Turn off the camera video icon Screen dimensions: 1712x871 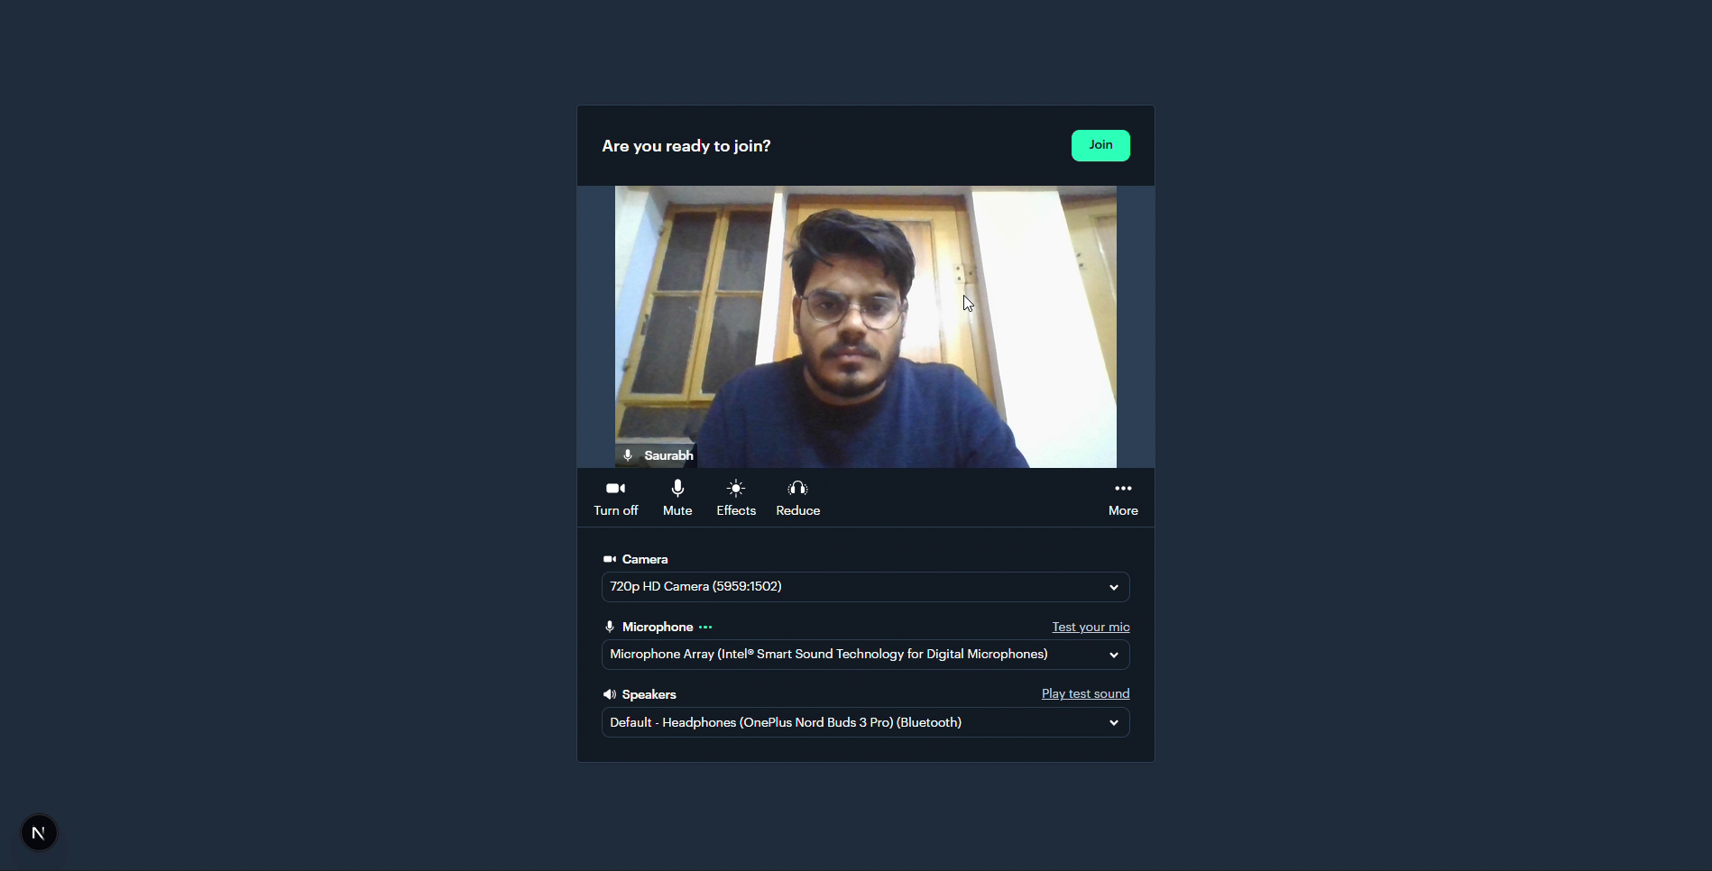(x=616, y=489)
